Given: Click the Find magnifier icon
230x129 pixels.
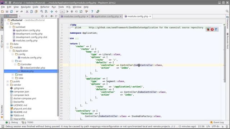Looking at the screenshot, I should tap(42, 11).
